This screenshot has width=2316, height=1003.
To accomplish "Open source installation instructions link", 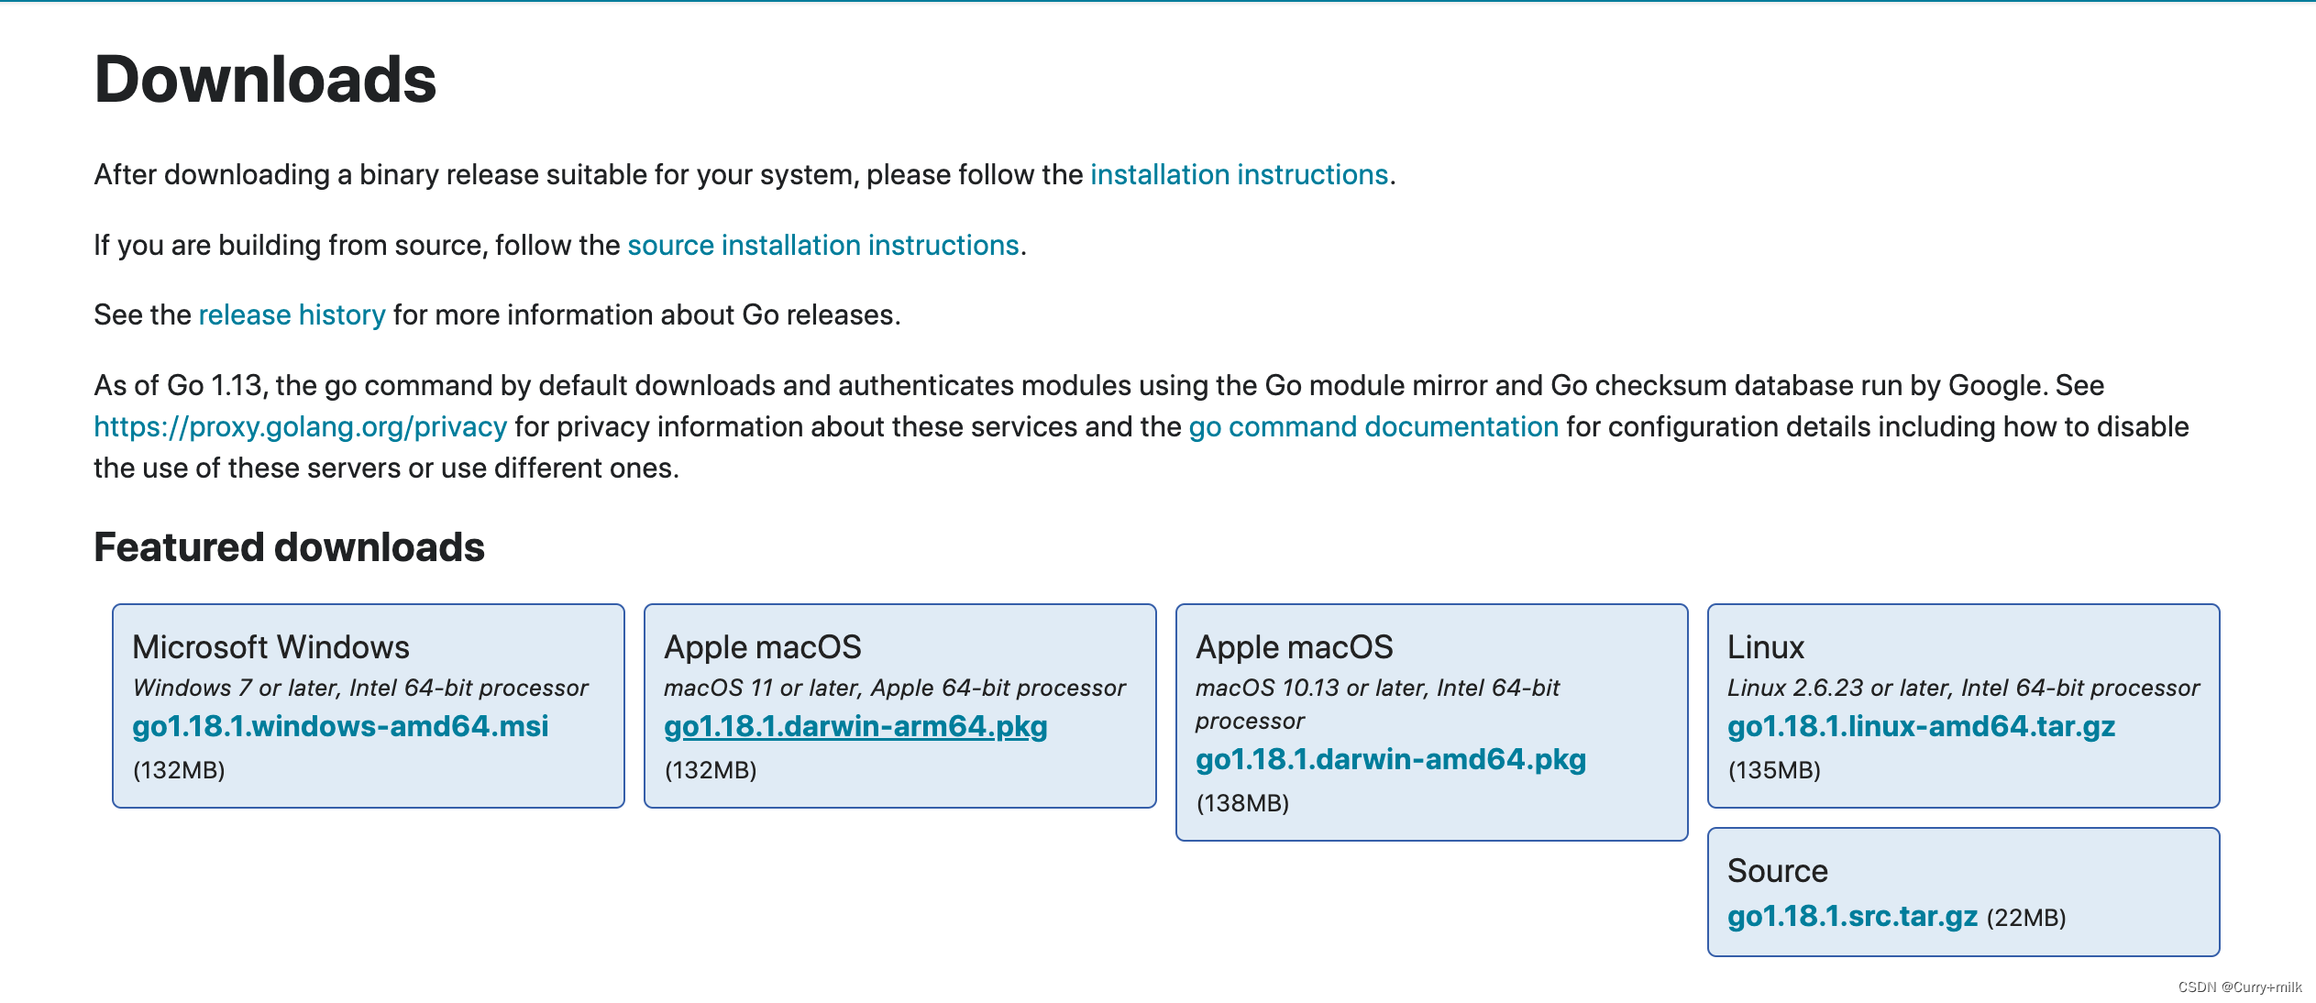I will [x=822, y=245].
